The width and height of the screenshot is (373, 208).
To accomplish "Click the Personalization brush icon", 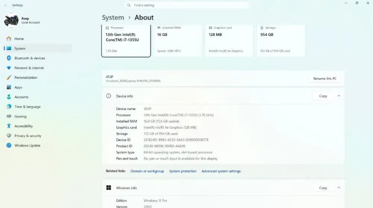I will [9, 78].
